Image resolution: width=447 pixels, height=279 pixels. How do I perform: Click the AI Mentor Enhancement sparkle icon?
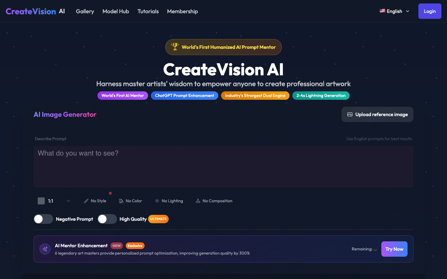(45, 249)
